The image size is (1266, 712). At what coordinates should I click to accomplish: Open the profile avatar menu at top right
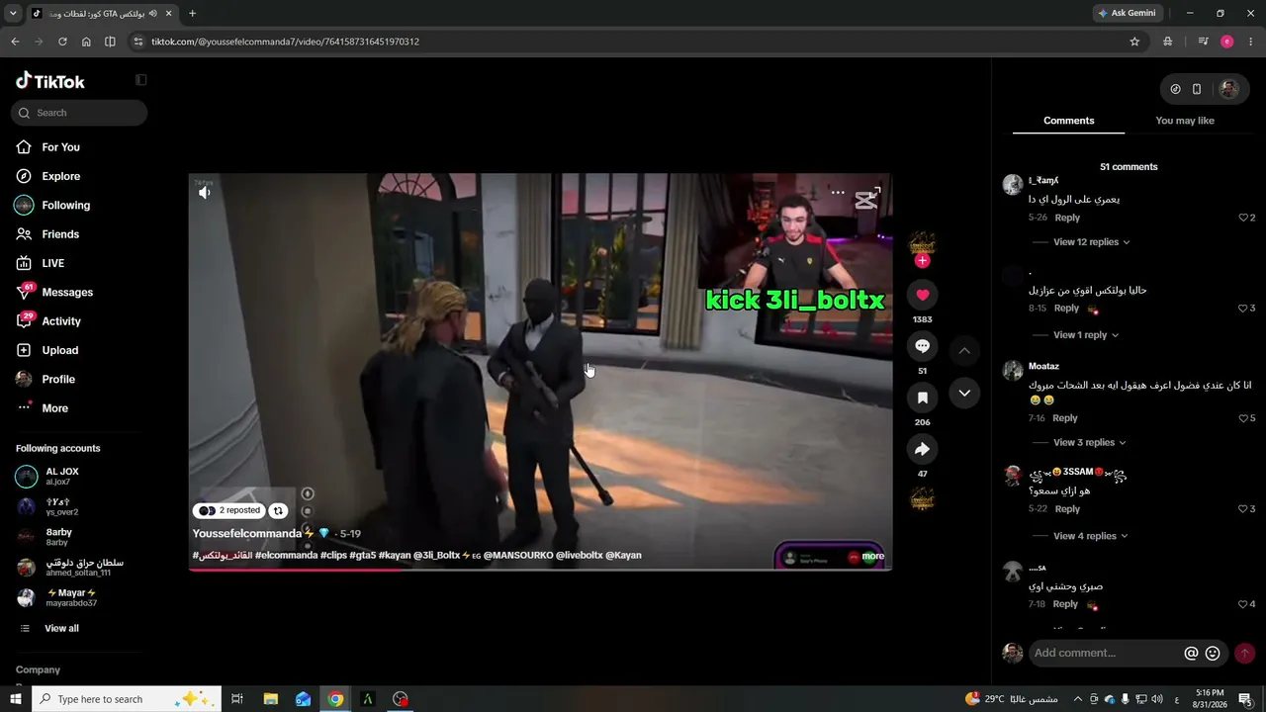pyautogui.click(x=1228, y=89)
